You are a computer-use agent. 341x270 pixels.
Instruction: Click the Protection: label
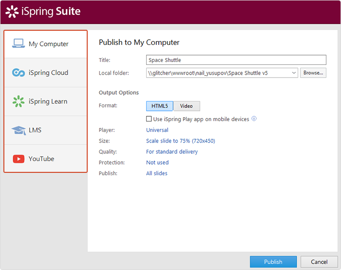click(112, 163)
